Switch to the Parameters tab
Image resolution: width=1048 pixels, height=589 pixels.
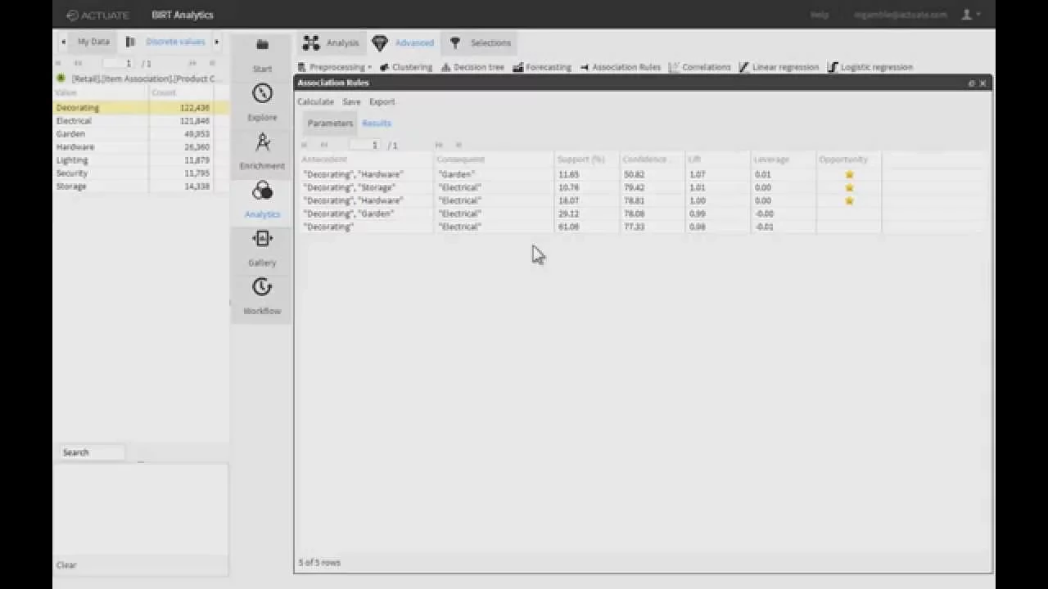click(330, 123)
